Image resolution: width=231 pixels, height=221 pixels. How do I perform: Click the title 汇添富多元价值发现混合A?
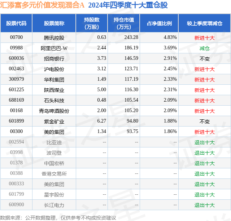click(42, 5)
